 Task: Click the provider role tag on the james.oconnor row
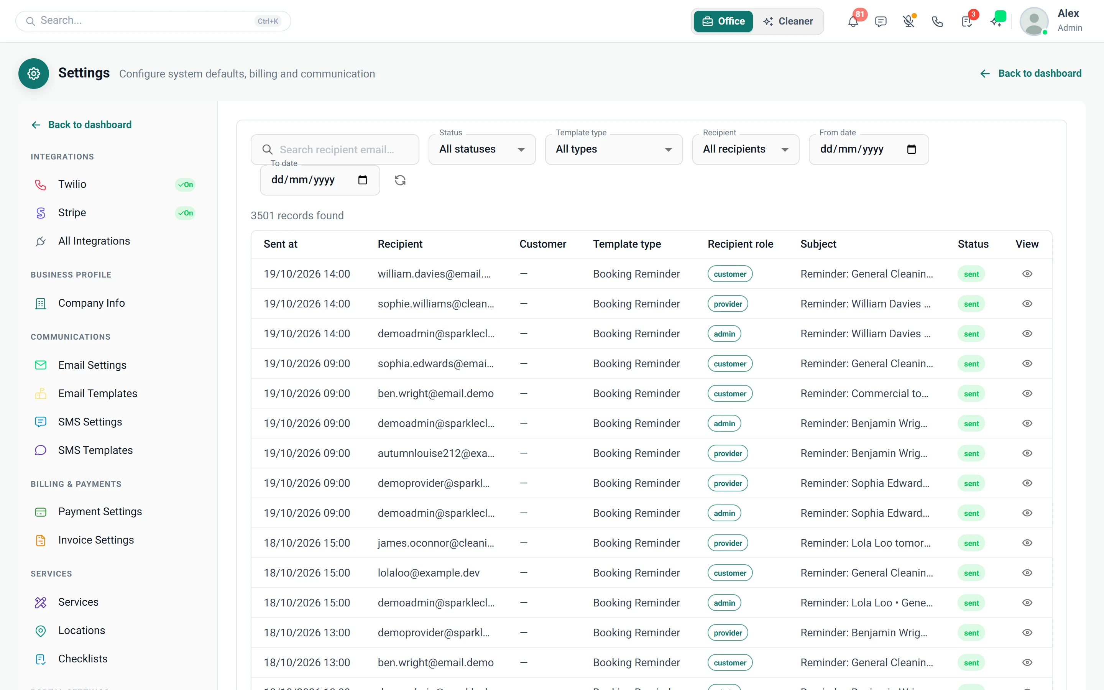728,542
